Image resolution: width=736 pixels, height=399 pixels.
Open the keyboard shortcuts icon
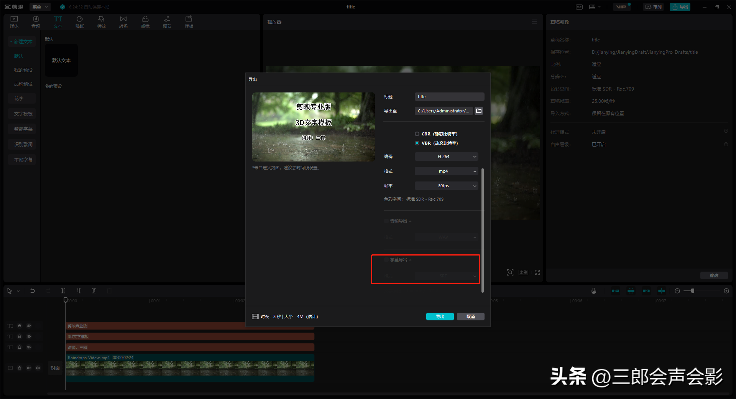point(579,7)
